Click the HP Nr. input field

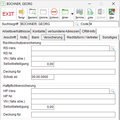tap(73, 96)
